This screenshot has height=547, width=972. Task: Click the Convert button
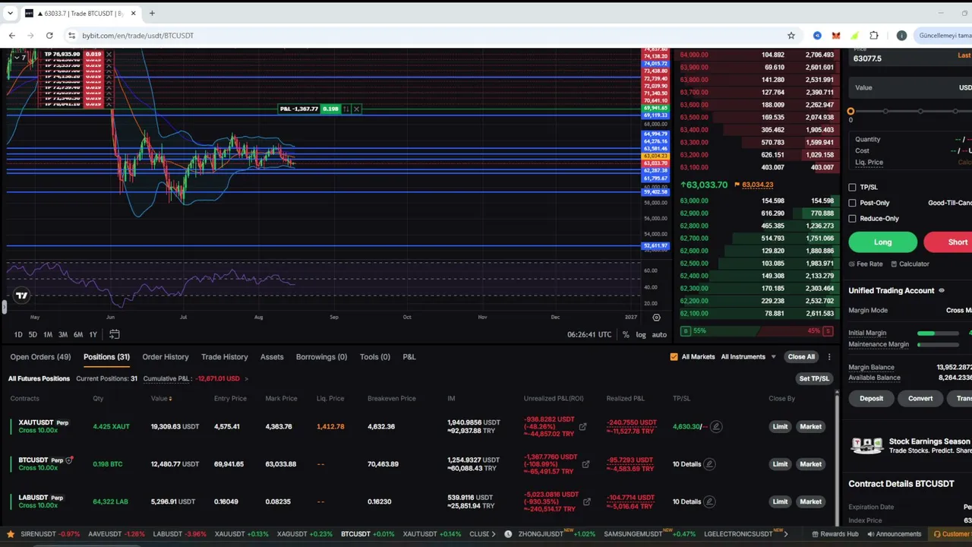click(x=920, y=399)
